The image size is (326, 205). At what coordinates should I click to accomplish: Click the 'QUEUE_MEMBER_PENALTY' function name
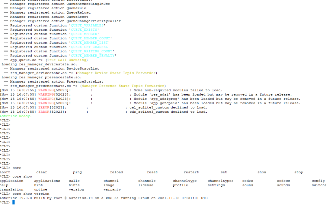point(93,56)
